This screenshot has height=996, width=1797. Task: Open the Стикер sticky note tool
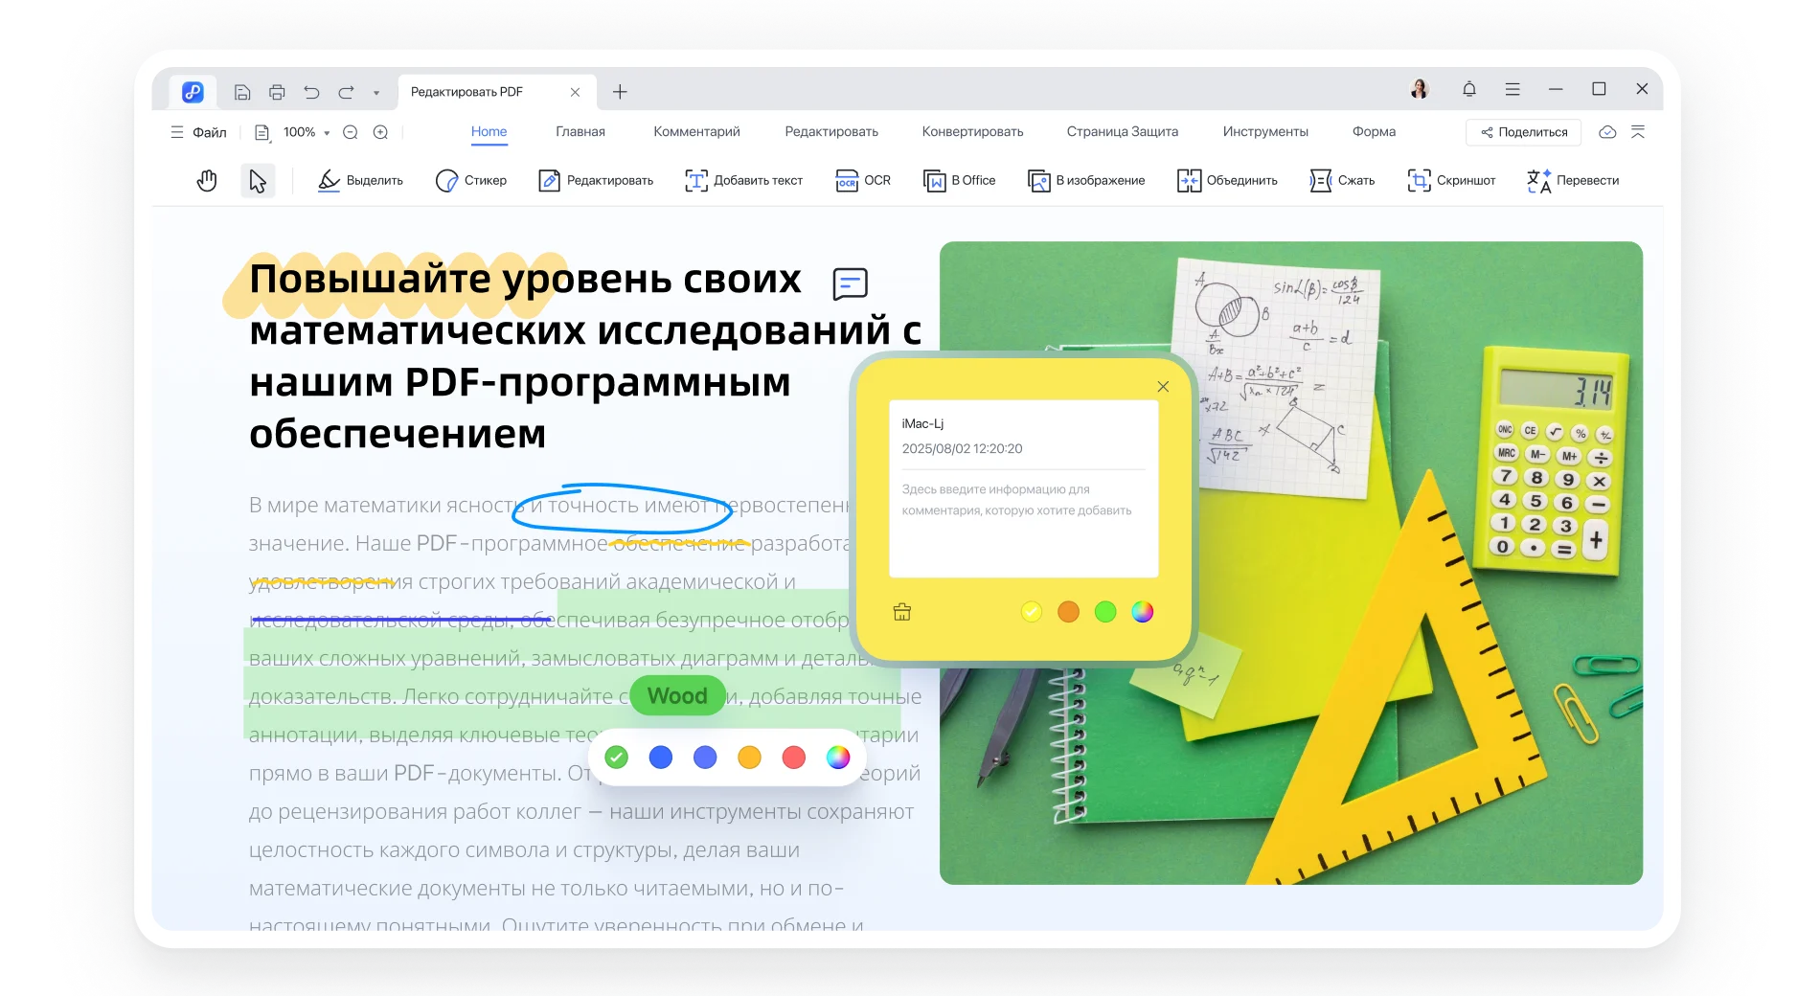[x=471, y=180]
